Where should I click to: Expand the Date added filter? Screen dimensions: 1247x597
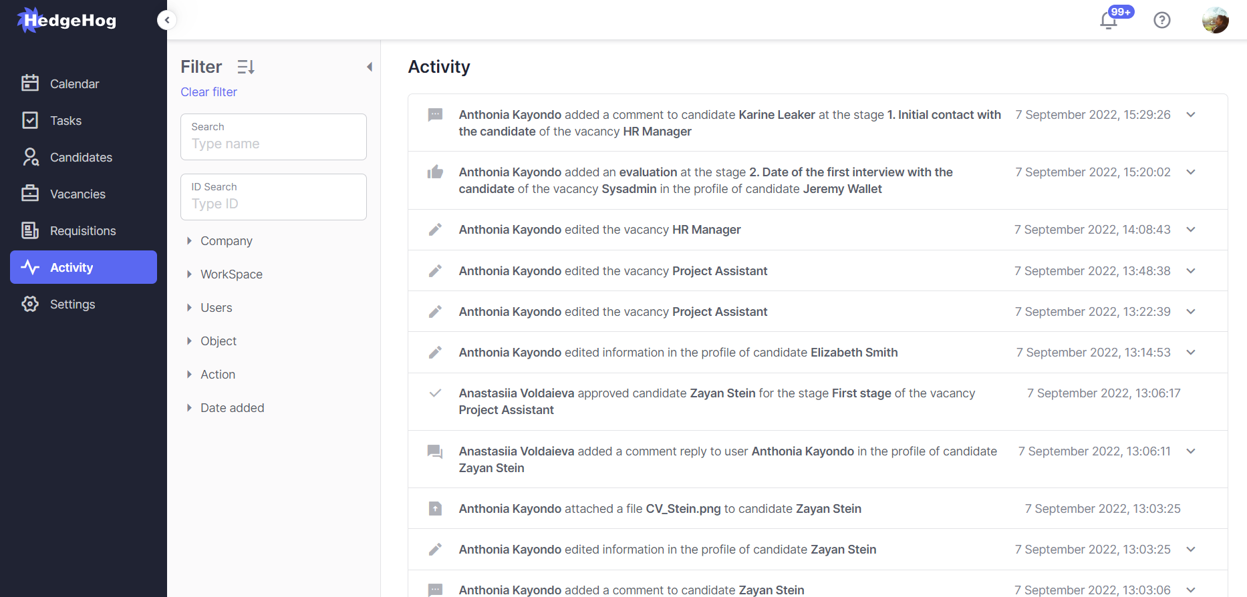pos(232,407)
